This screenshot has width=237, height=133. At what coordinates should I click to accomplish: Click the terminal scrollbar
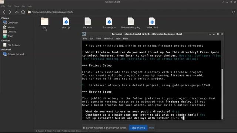(x=222, y=94)
